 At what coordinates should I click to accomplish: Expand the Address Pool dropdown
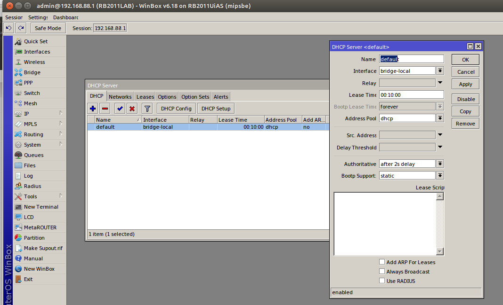pyautogui.click(x=440, y=118)
